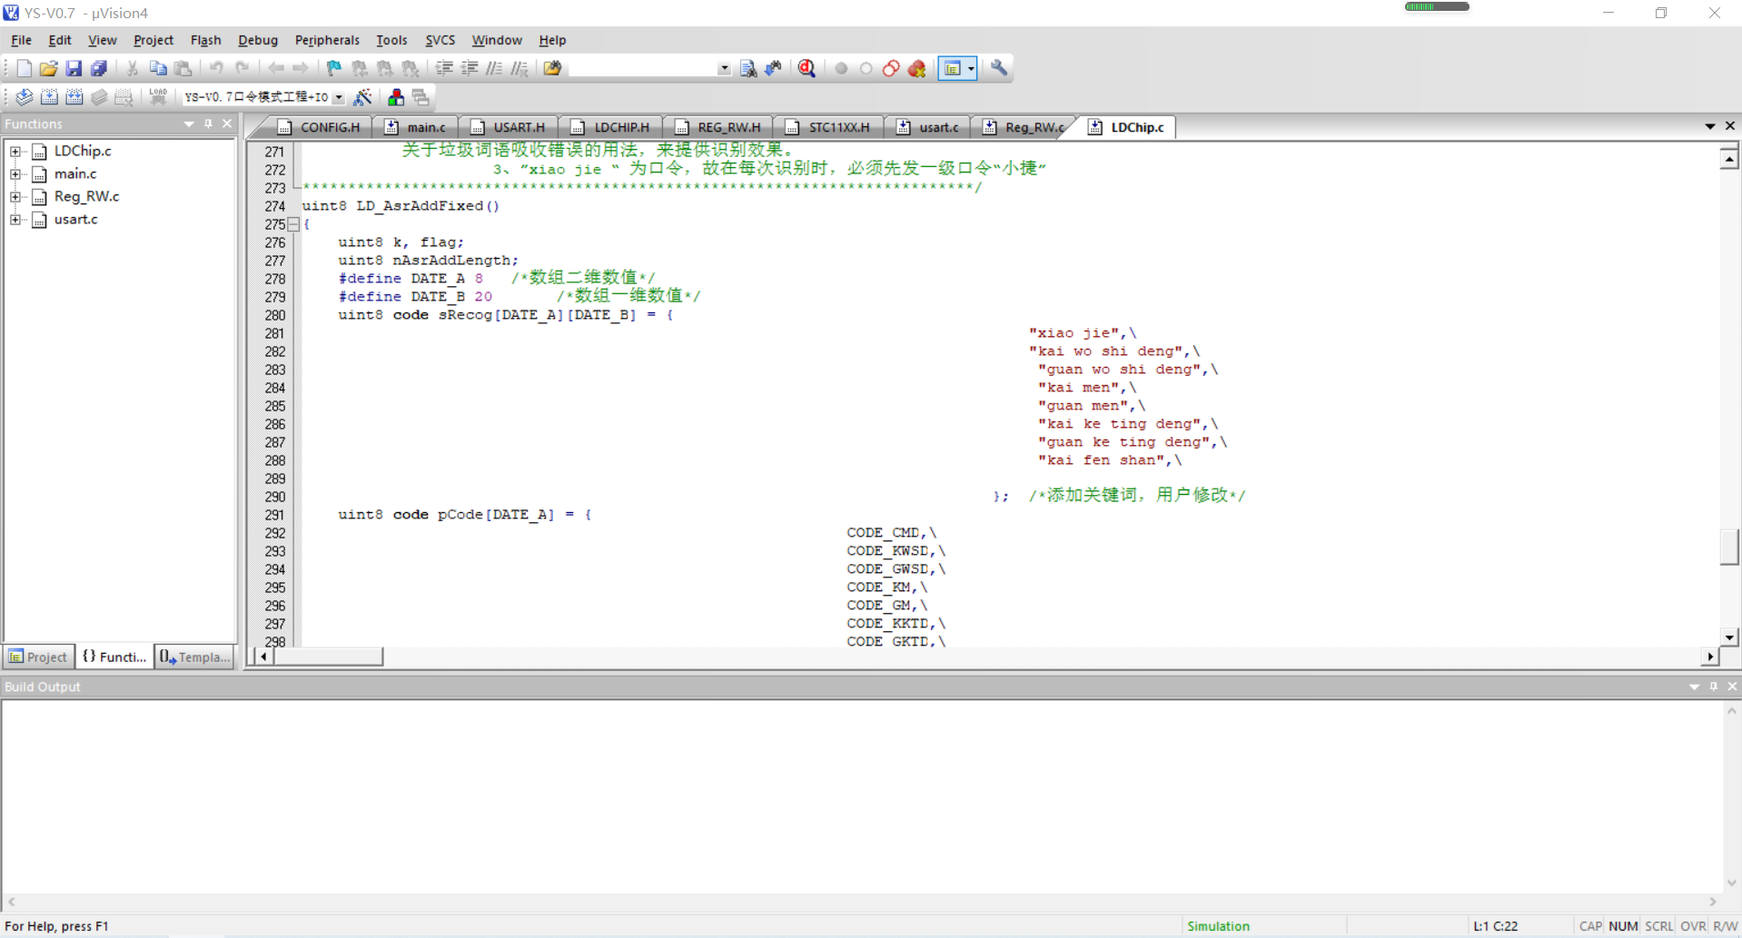
Task: Click the Save All icon
Action: tap(99, 68)
